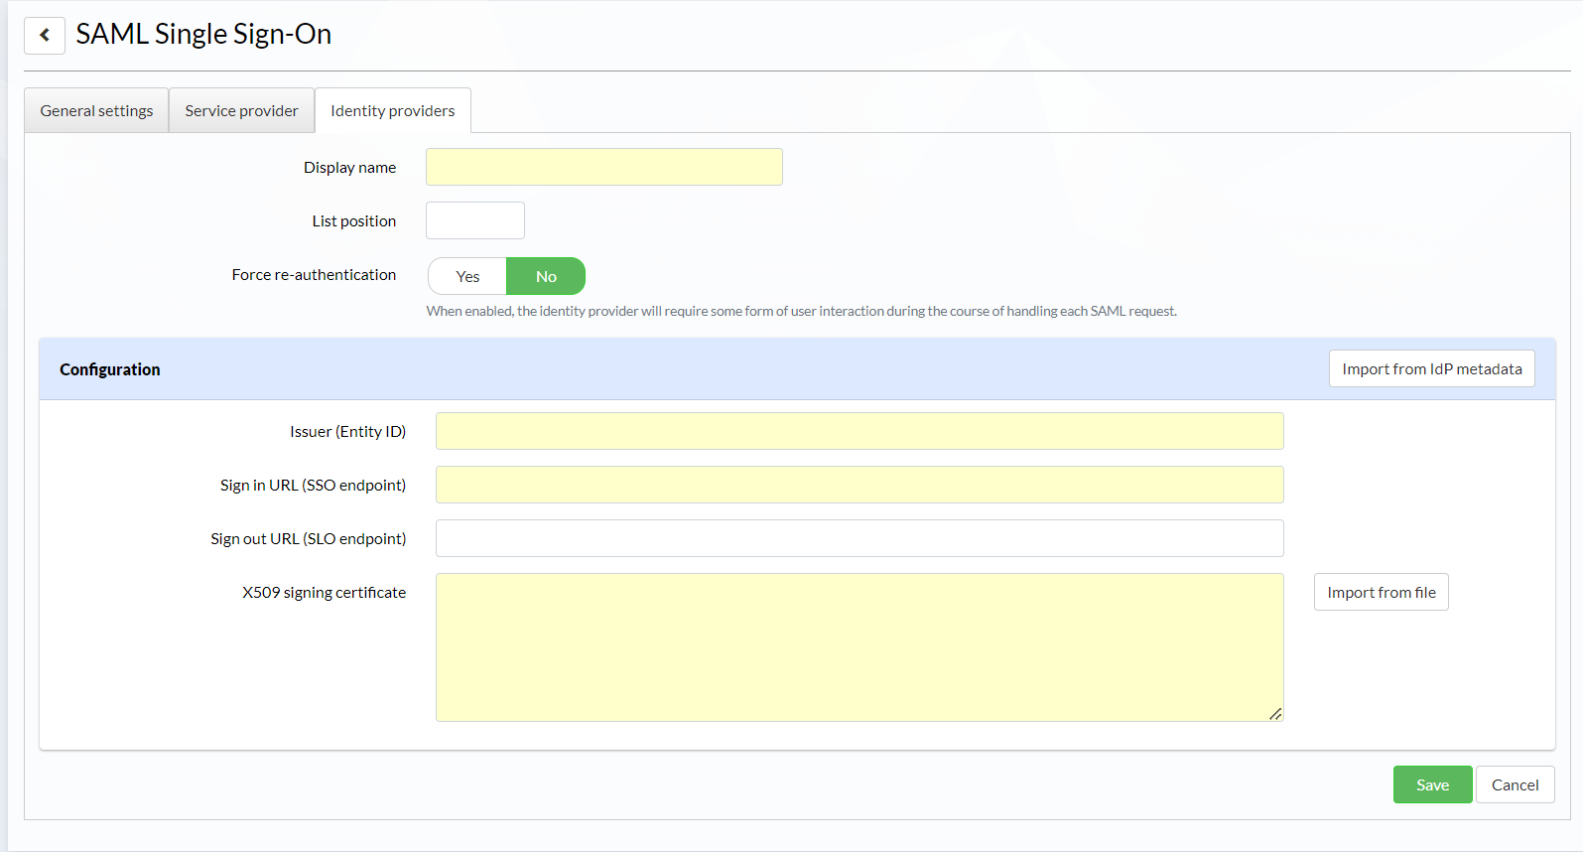Click the Sign in URL (SSO endpoint) label
This screenshot has height=852, width=1583.
tap(314, 485)
